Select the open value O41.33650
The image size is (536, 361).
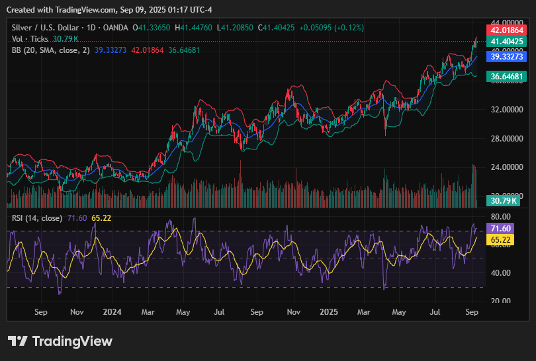[152, 28]
